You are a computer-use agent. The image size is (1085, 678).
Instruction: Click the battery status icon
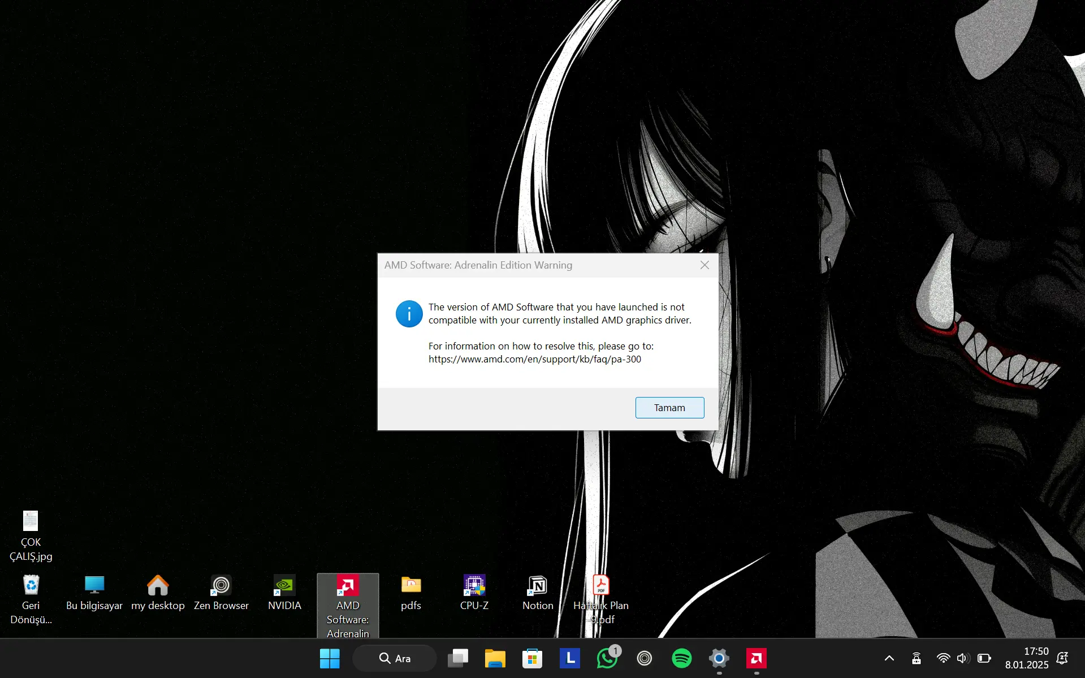pos(984,658)
